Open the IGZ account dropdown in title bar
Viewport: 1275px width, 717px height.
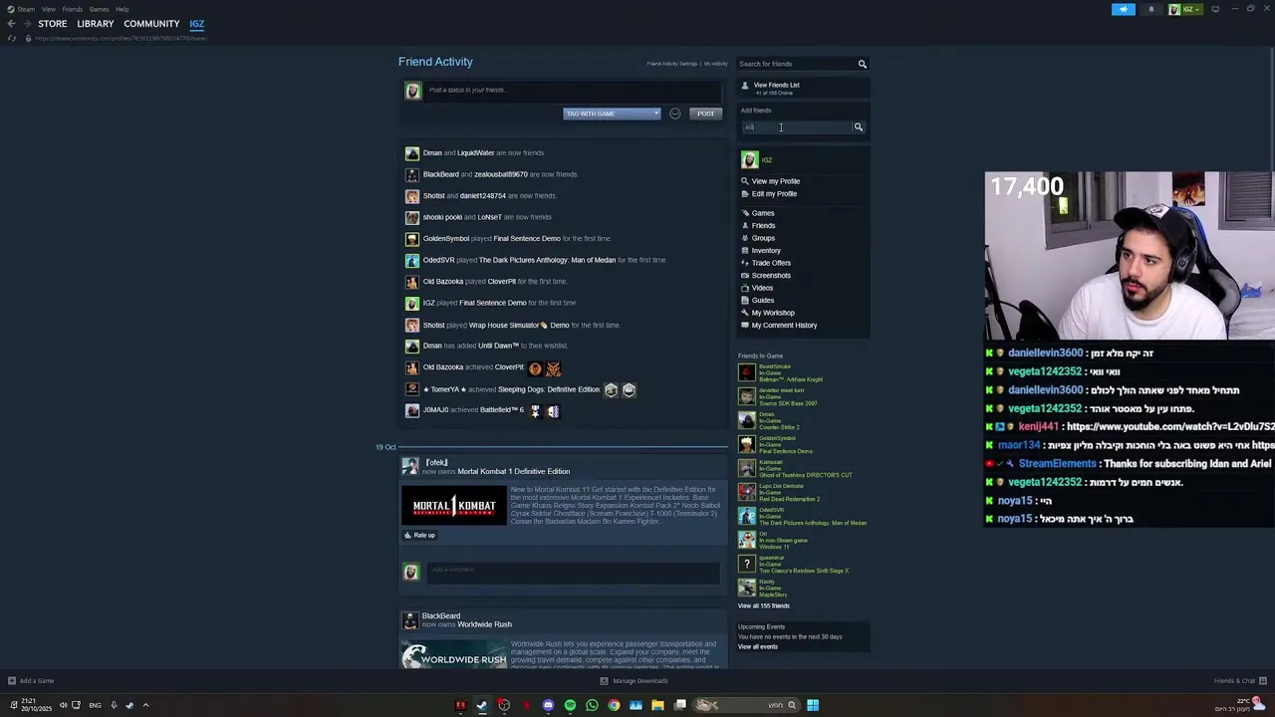(x=1184, y=9)
